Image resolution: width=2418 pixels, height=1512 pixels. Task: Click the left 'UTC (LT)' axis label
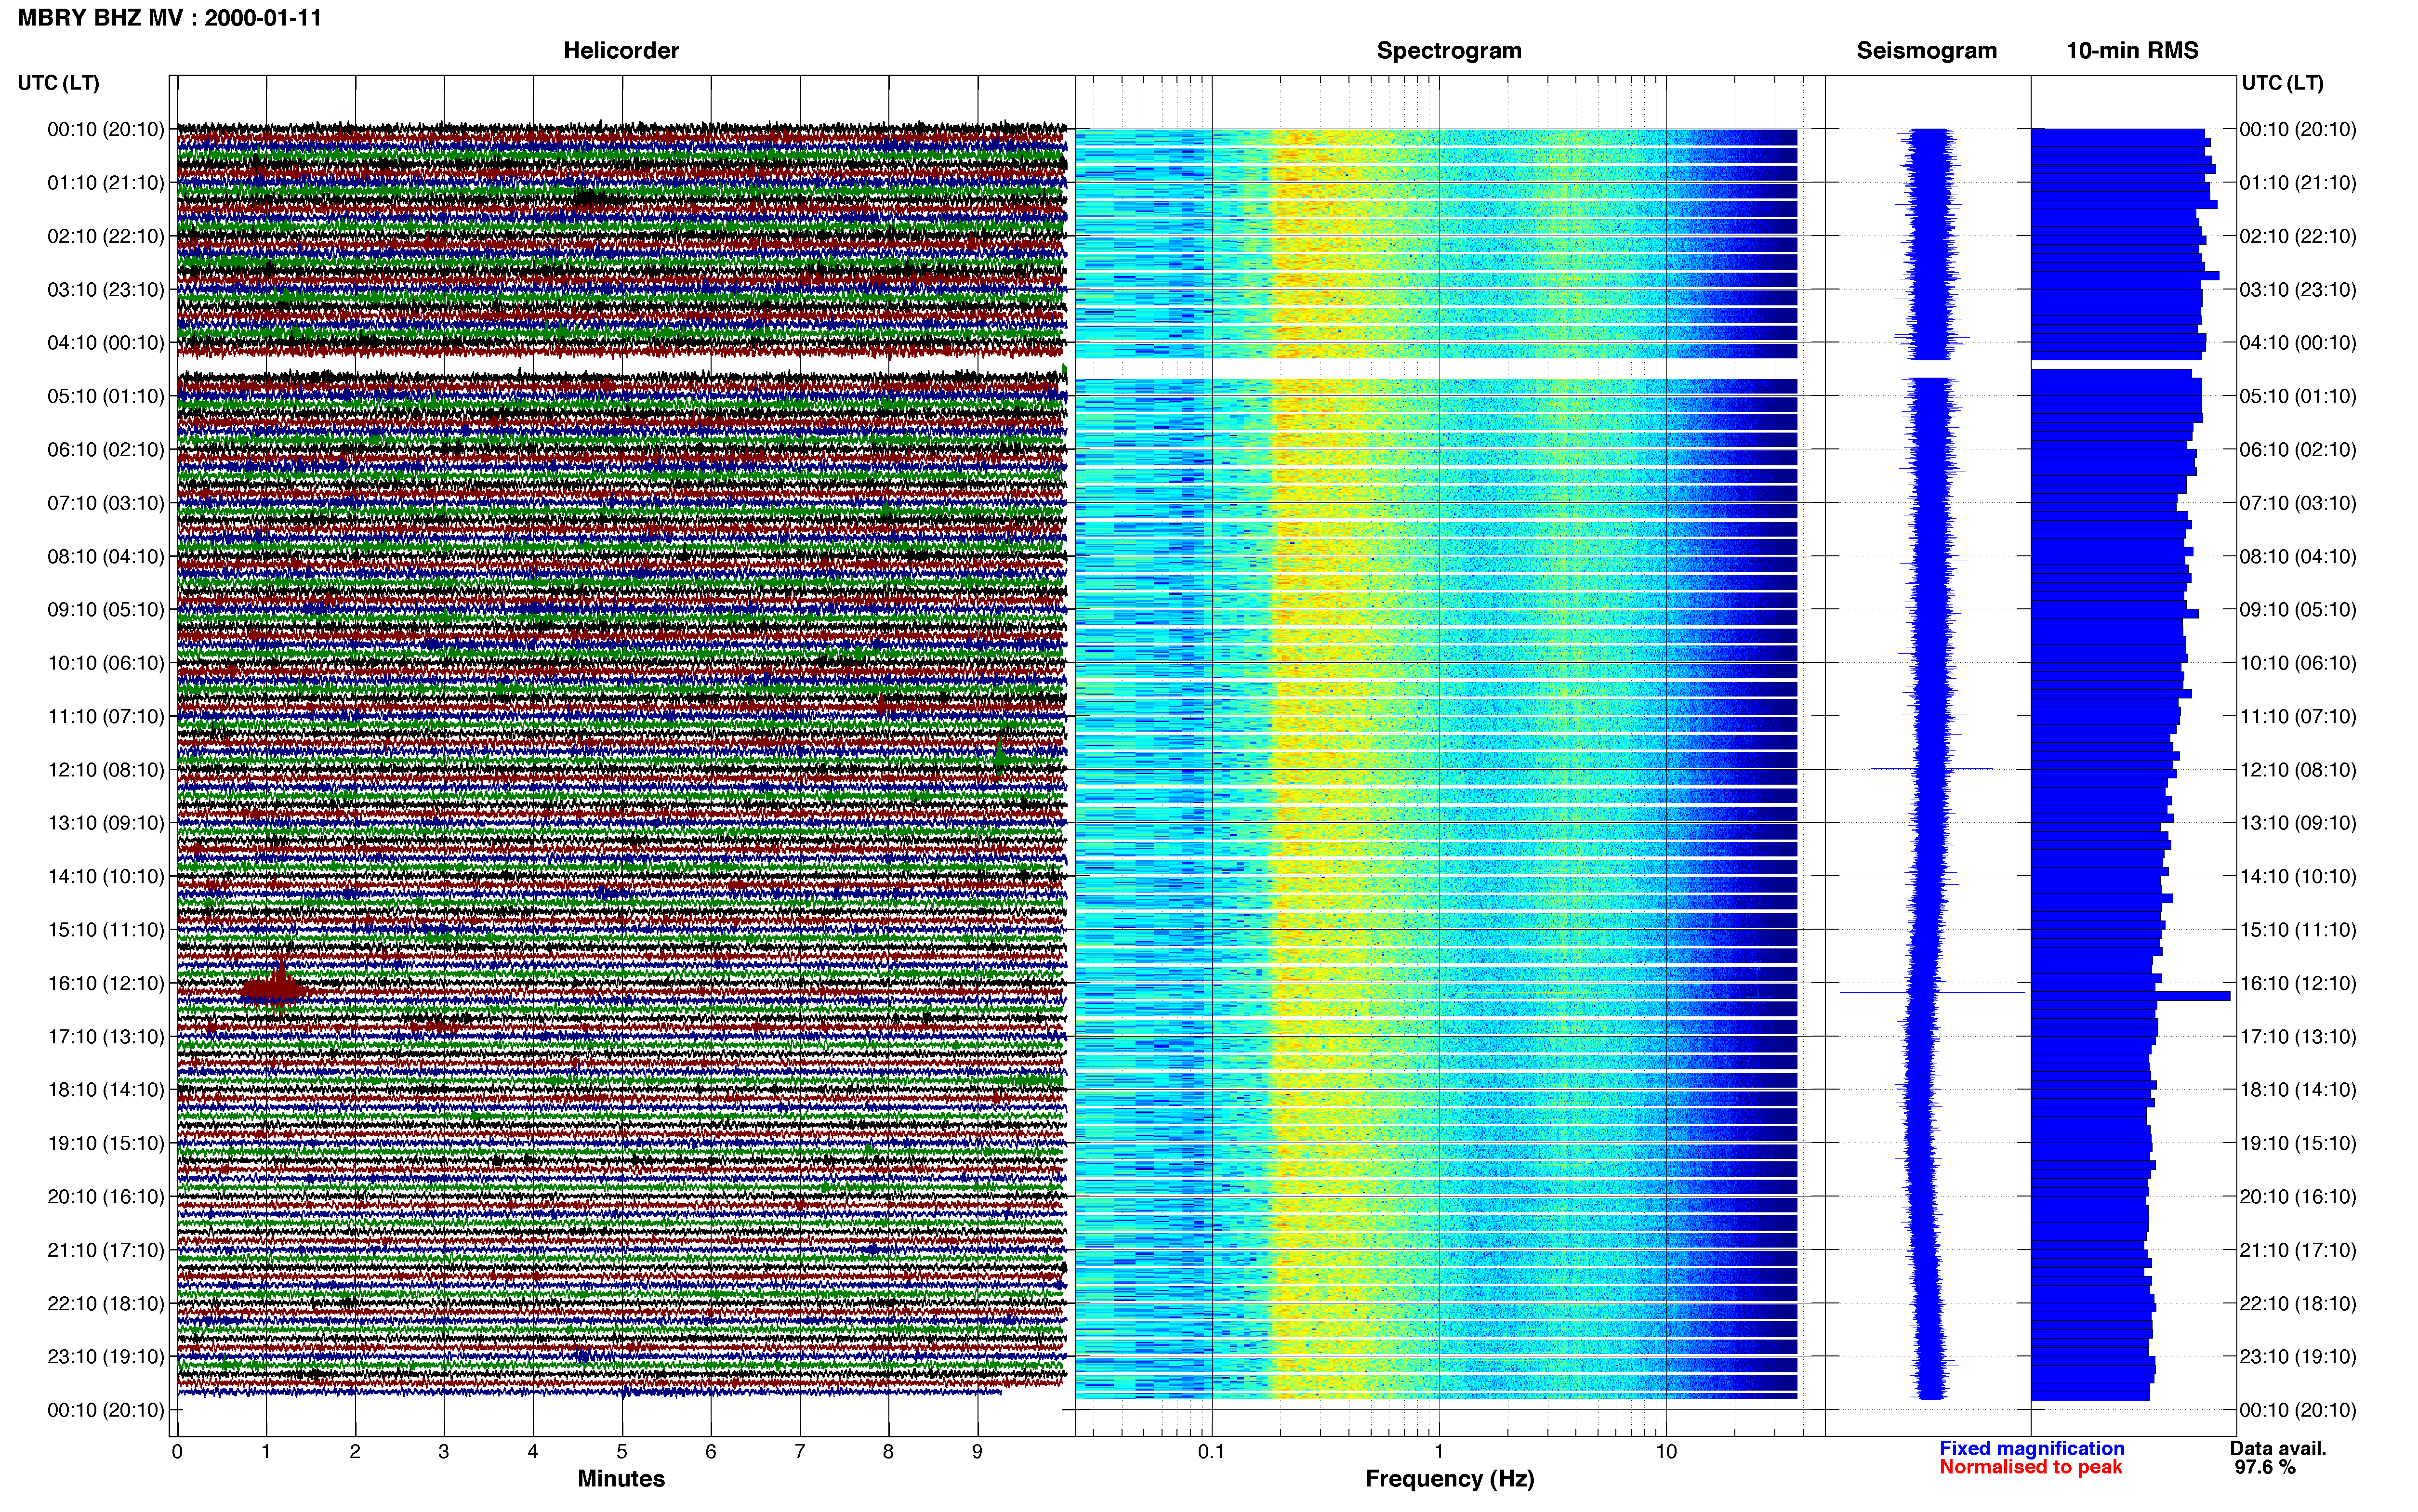[59, 83]
